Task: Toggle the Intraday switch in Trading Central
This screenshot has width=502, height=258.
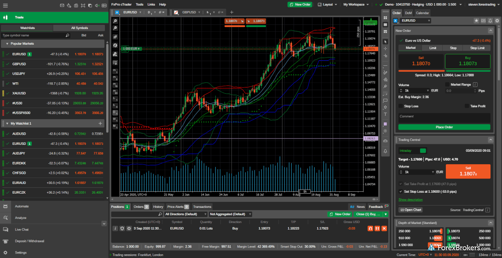Action: [x=423, y=150]
